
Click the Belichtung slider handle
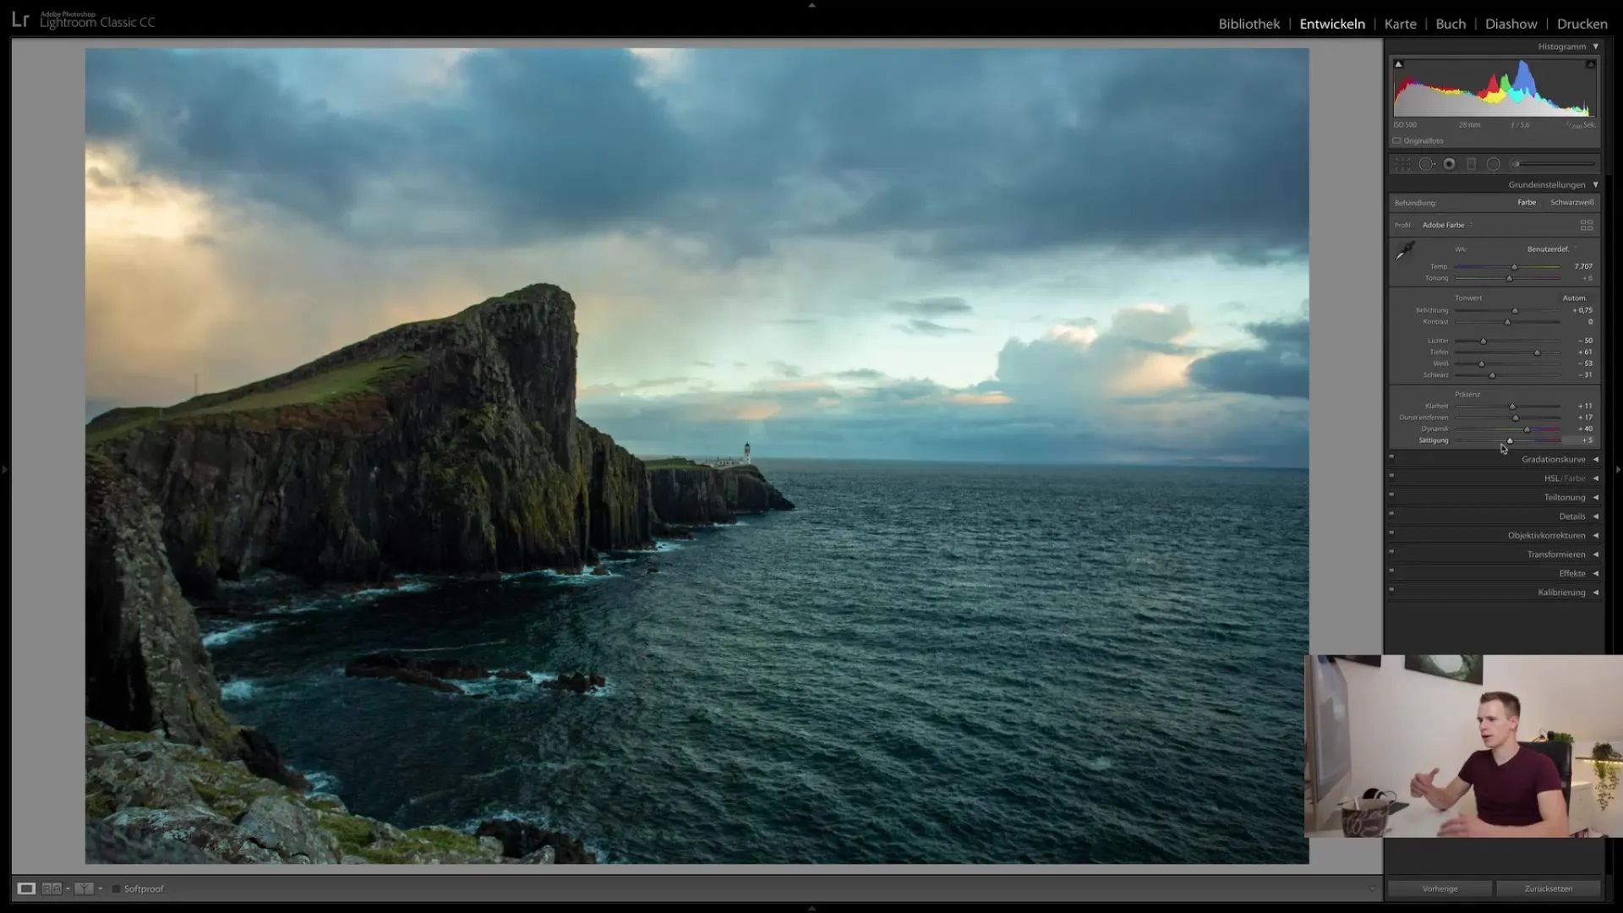pos(1515,311)
